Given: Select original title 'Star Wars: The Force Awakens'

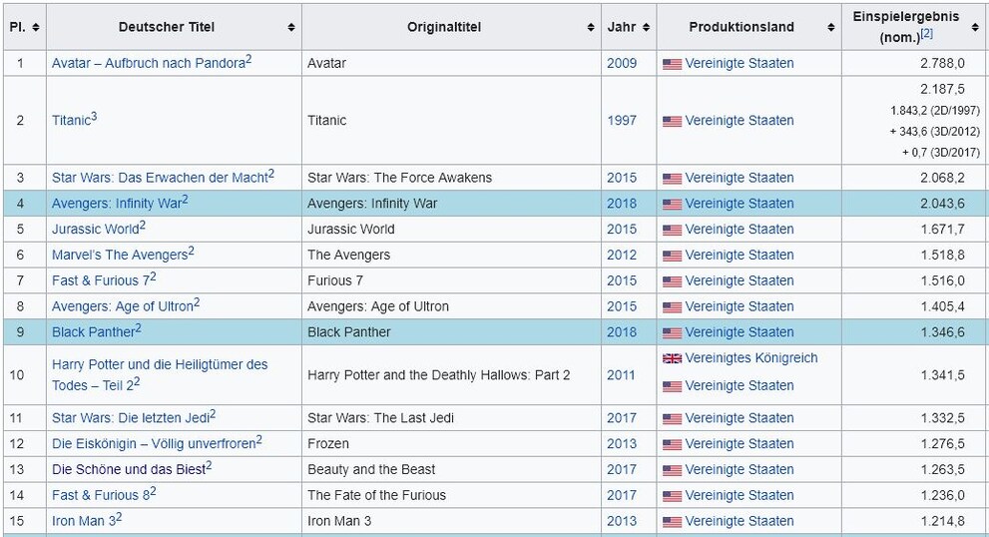Looking at the screenshot, I should [400, 178].
